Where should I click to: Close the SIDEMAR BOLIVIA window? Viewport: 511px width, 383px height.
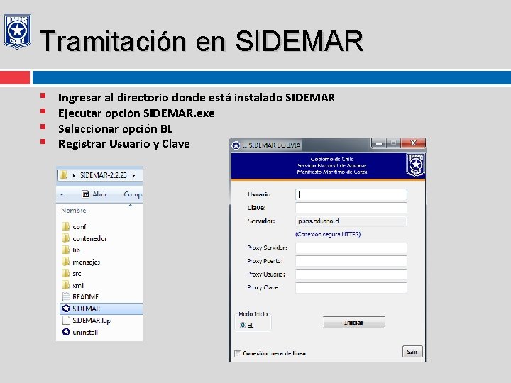coord(413,143)
